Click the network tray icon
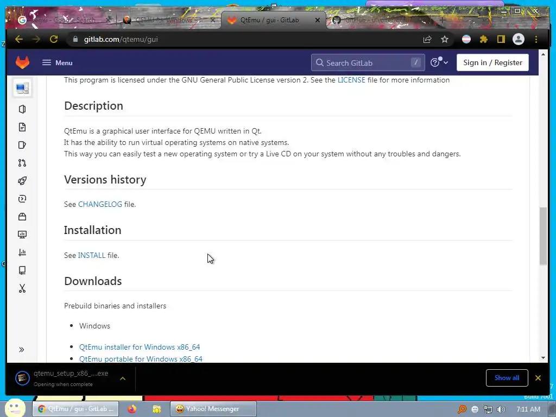 tap(488, 409)
